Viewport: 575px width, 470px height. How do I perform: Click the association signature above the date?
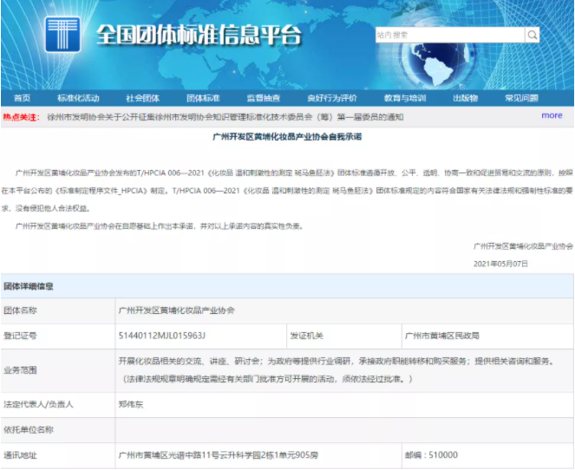point(523,246)
